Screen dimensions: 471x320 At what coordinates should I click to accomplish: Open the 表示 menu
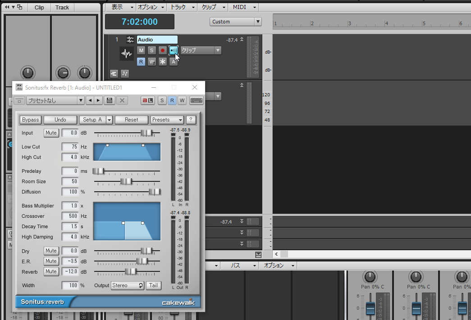point(123,7)
